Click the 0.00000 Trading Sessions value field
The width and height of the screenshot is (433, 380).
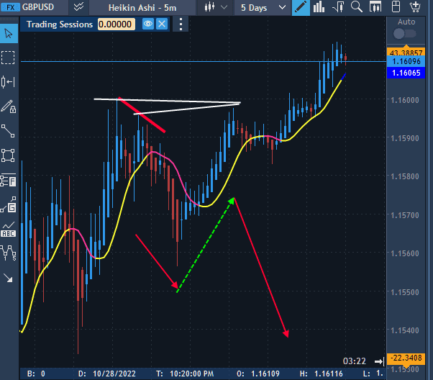coord(117,24)
